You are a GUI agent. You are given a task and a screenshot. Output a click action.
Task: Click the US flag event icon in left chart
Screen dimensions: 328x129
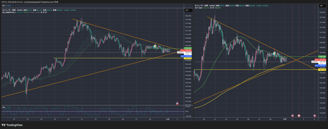pos(177,103)
